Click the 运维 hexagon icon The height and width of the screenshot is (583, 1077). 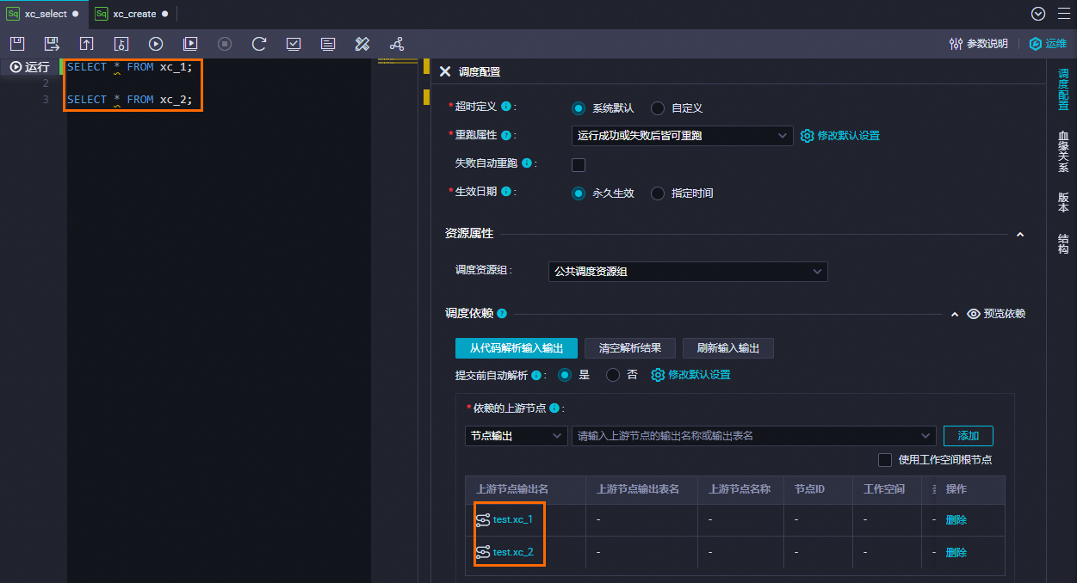tap(1036, 44)
